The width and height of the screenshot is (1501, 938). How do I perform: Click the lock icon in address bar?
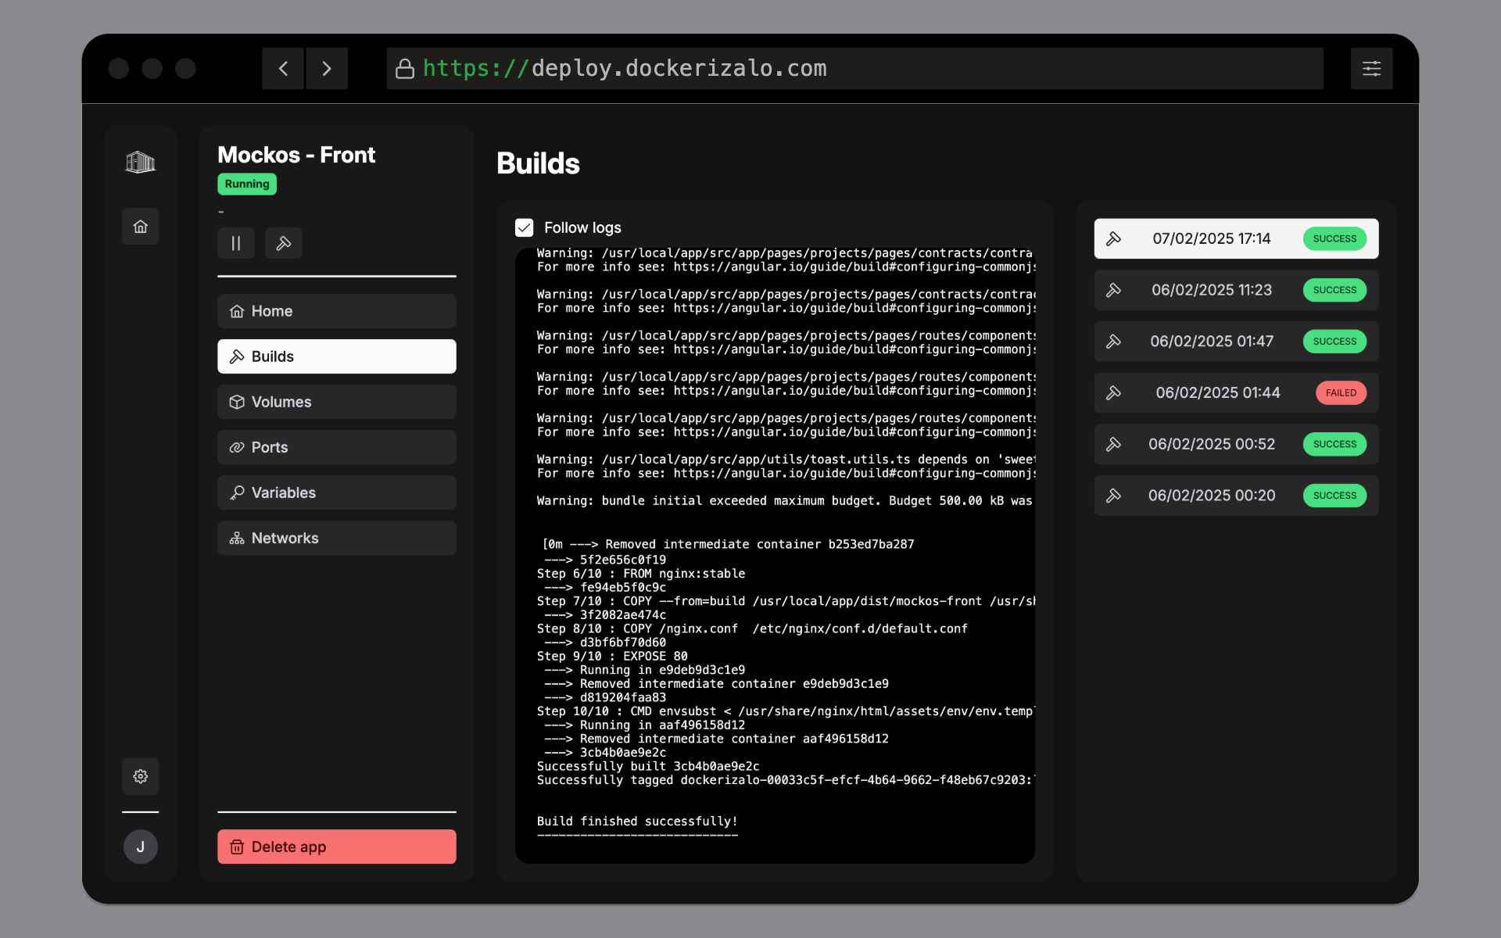coord(405,69)
